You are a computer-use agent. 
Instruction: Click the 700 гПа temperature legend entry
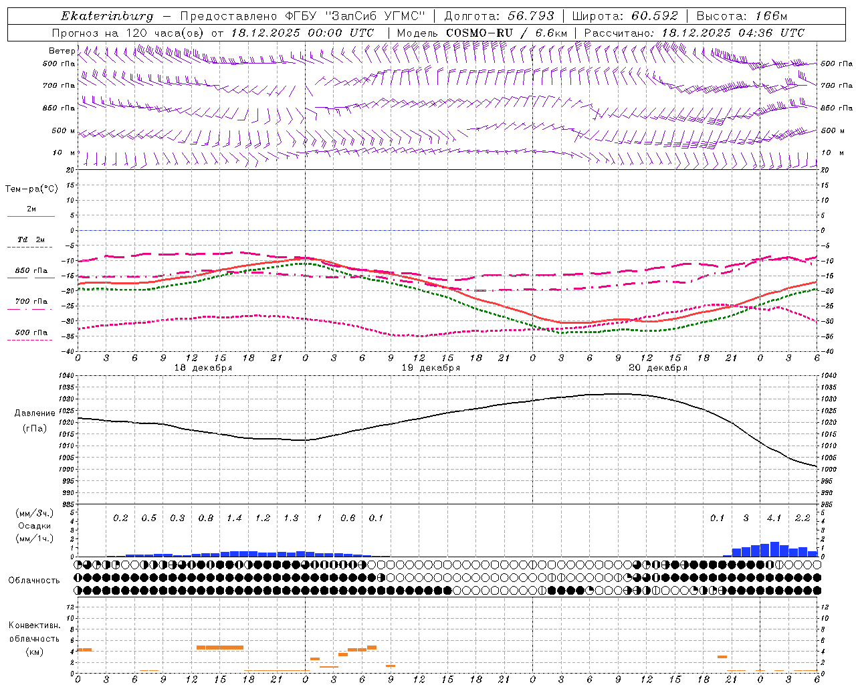click(31, 301)
